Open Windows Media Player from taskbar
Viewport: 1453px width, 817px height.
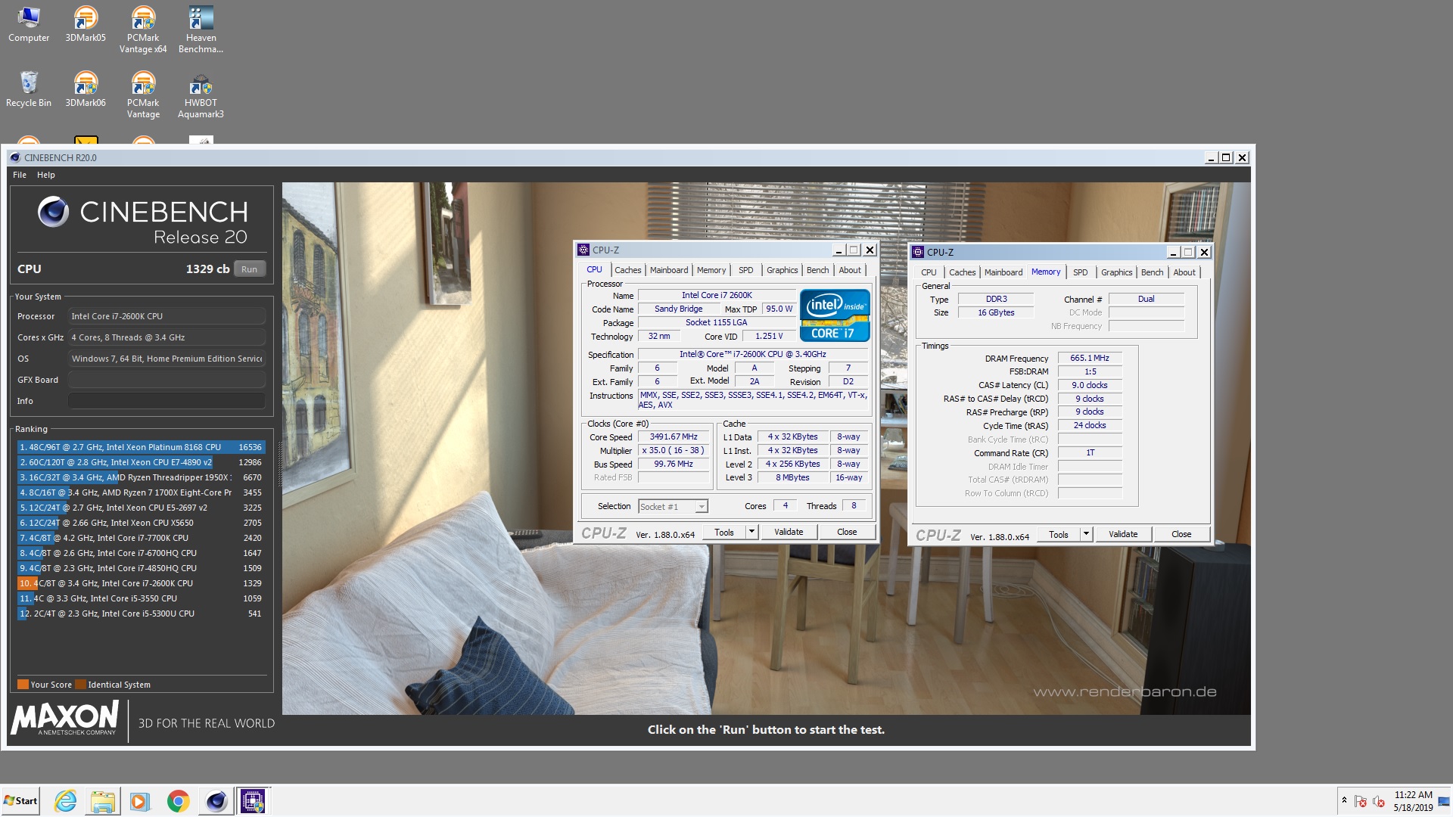pyautogui.click(x=140, y=800)
